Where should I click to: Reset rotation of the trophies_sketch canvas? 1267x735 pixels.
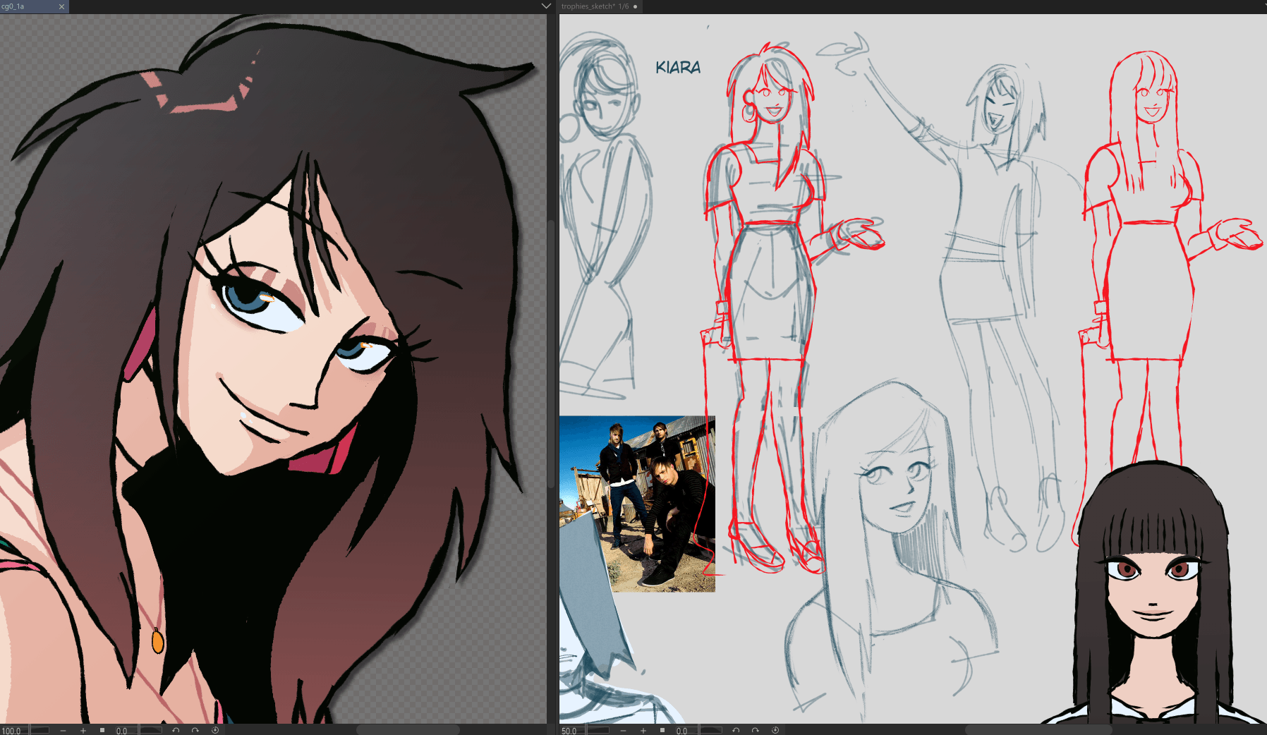pos(775,730)
